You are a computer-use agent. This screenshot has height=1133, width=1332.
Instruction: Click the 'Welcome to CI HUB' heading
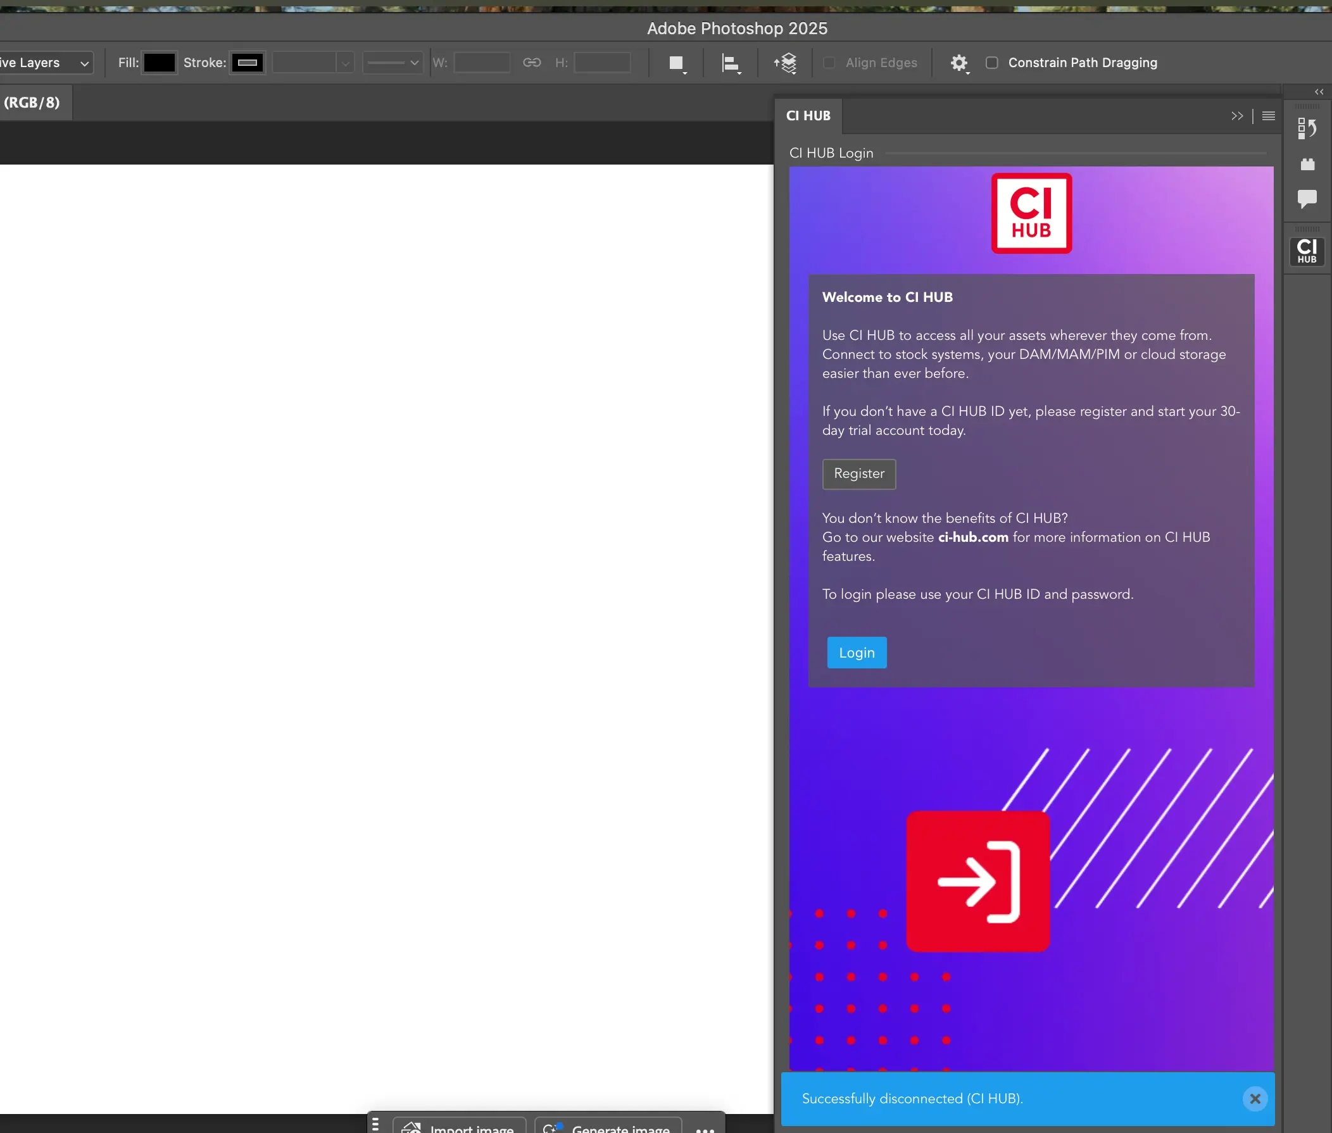(888, 297)
